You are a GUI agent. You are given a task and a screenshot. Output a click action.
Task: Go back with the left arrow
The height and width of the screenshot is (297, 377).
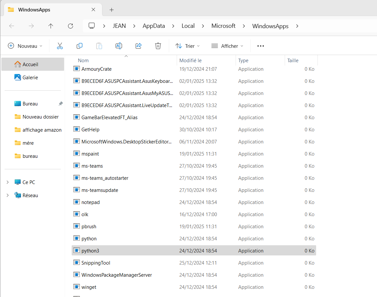11,26
